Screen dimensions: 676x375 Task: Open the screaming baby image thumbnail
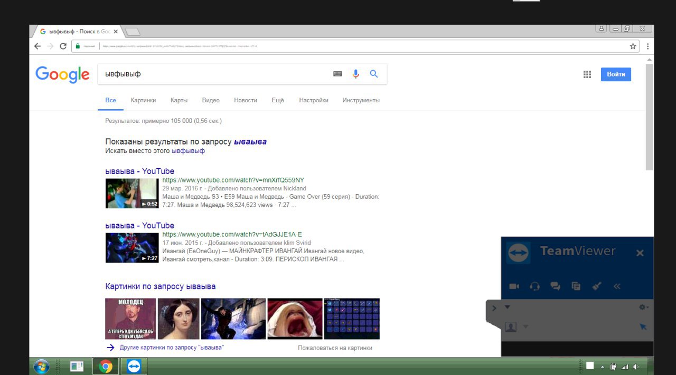[x=295, y=319]
